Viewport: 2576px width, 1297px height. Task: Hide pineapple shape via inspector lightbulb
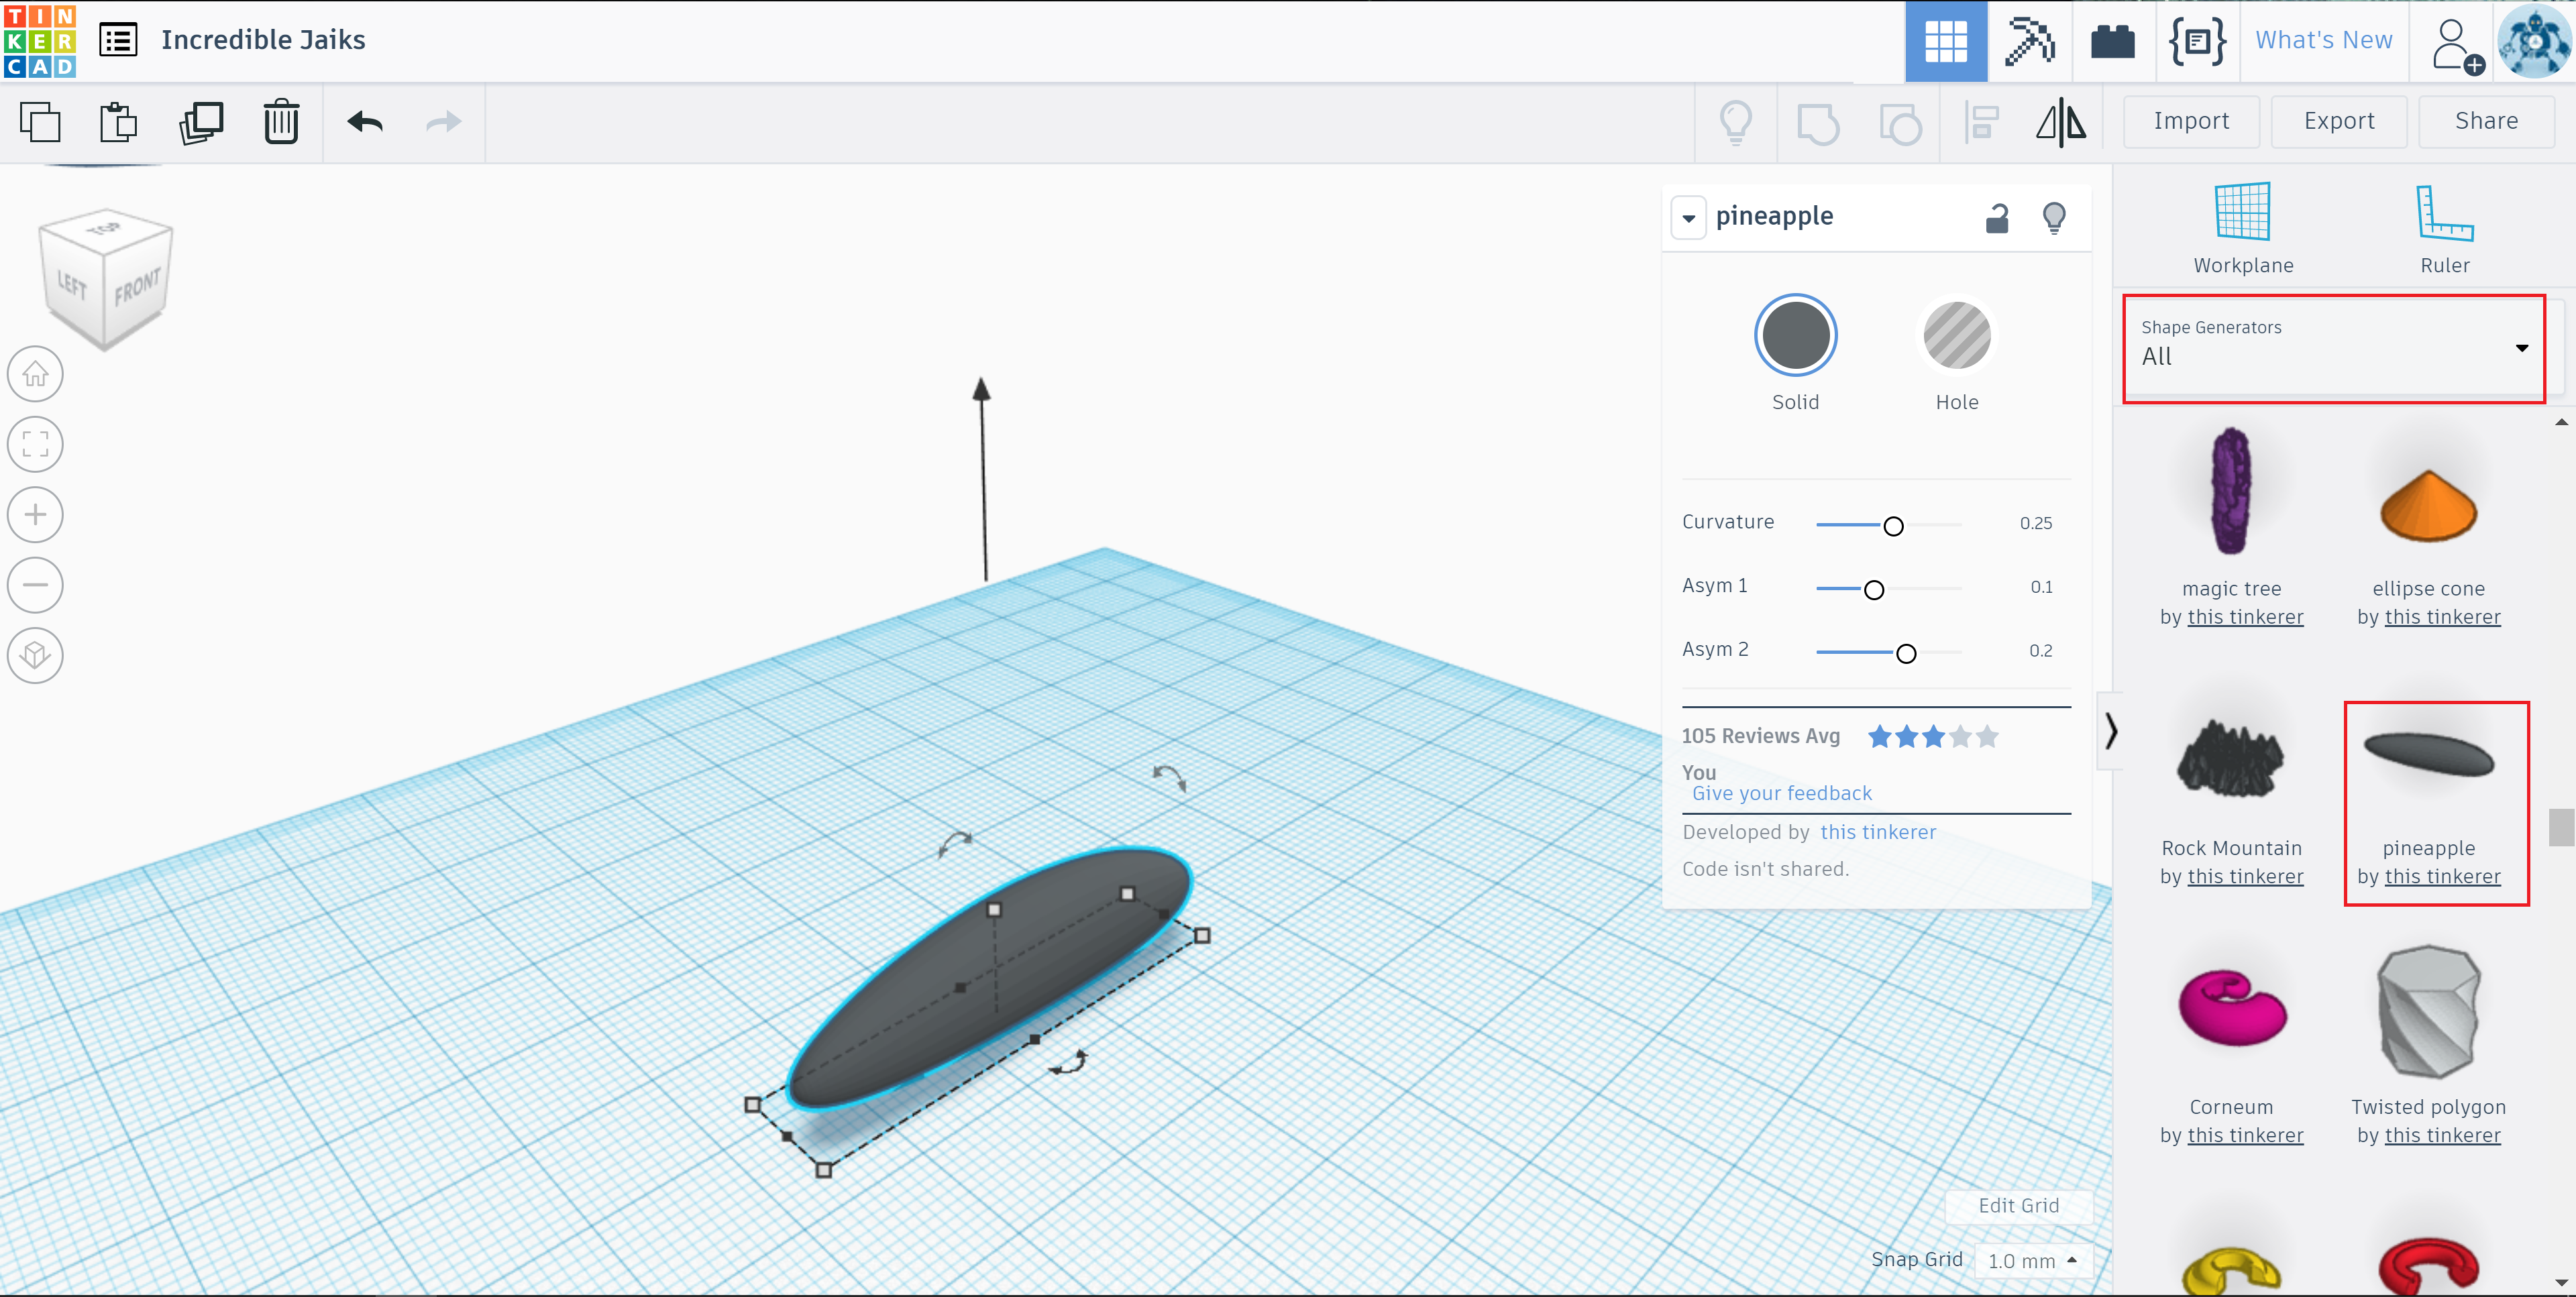(x=2054, y=217)
